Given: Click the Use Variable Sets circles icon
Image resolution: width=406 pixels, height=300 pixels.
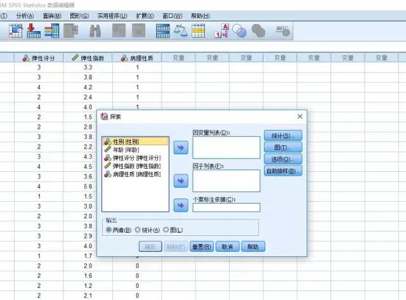Looking at the screenshot, I should pos(239,31).
